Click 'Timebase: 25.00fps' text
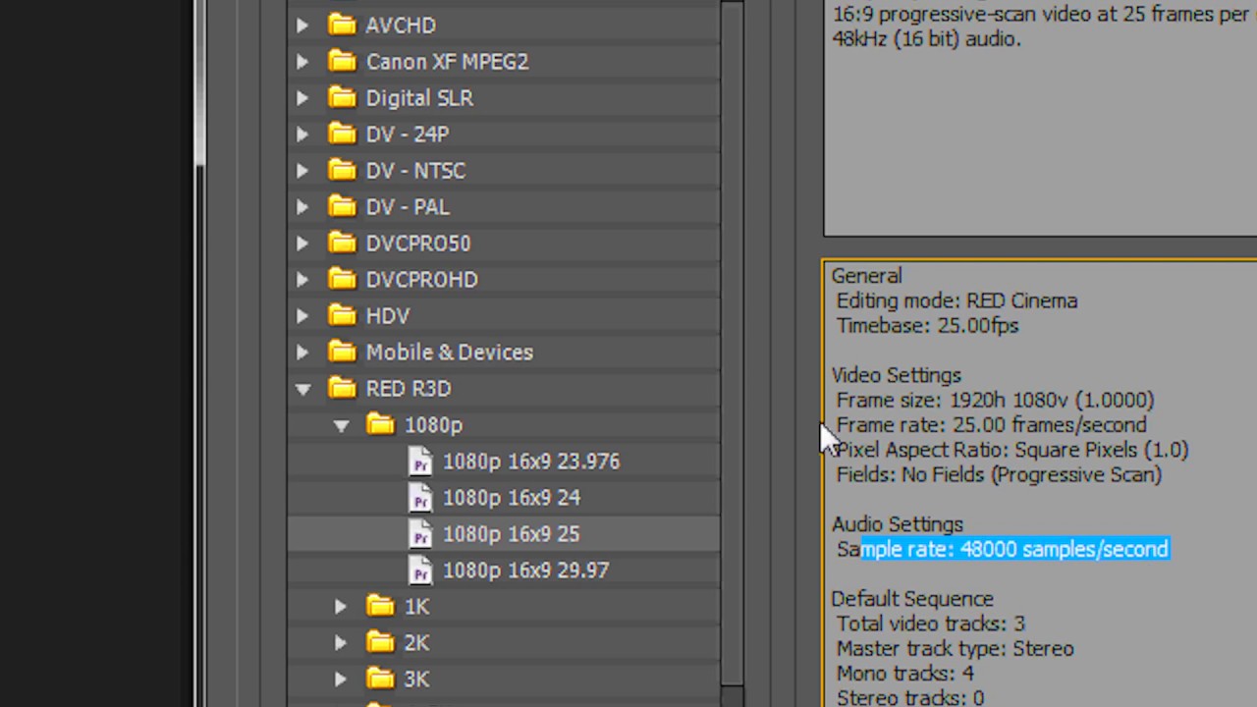 pos(927,326)
